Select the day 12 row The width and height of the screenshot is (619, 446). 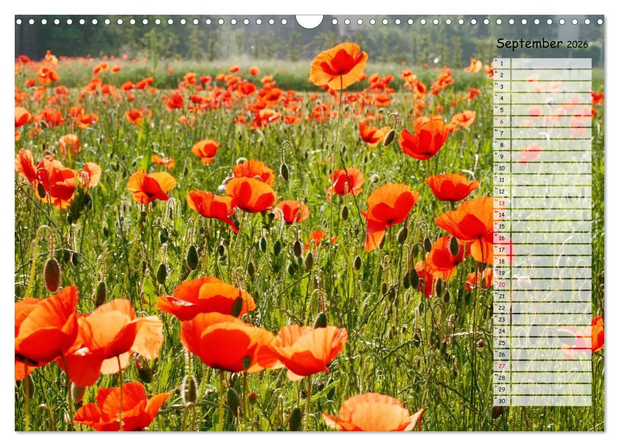click(x=542, y=192)
